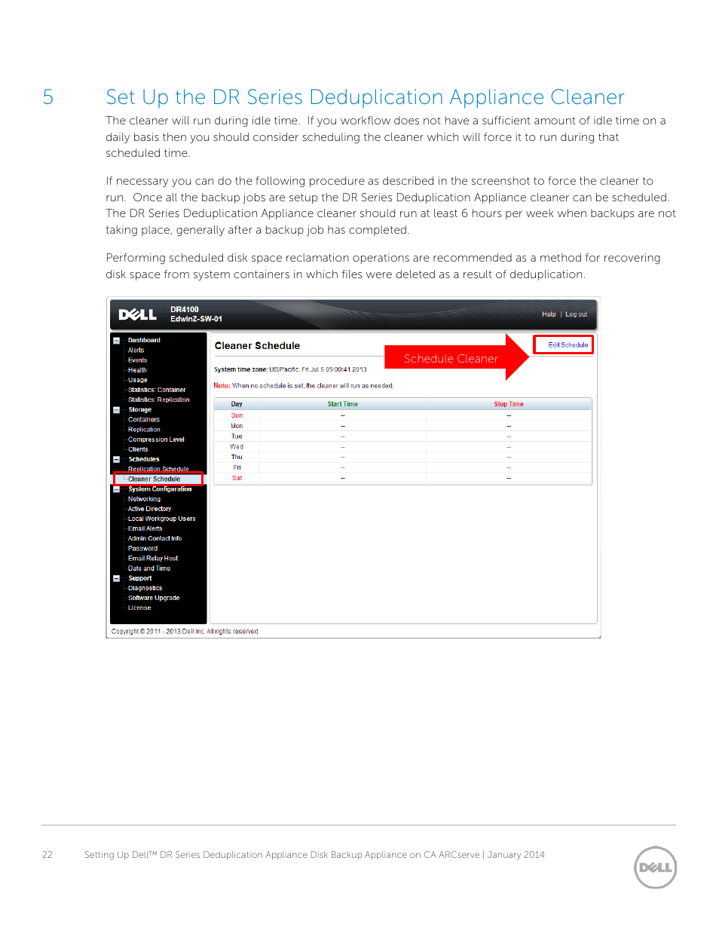This screenshot has width=719, height=931.
Task: Select the Sun row in schedule table
Action: (403, 415)
